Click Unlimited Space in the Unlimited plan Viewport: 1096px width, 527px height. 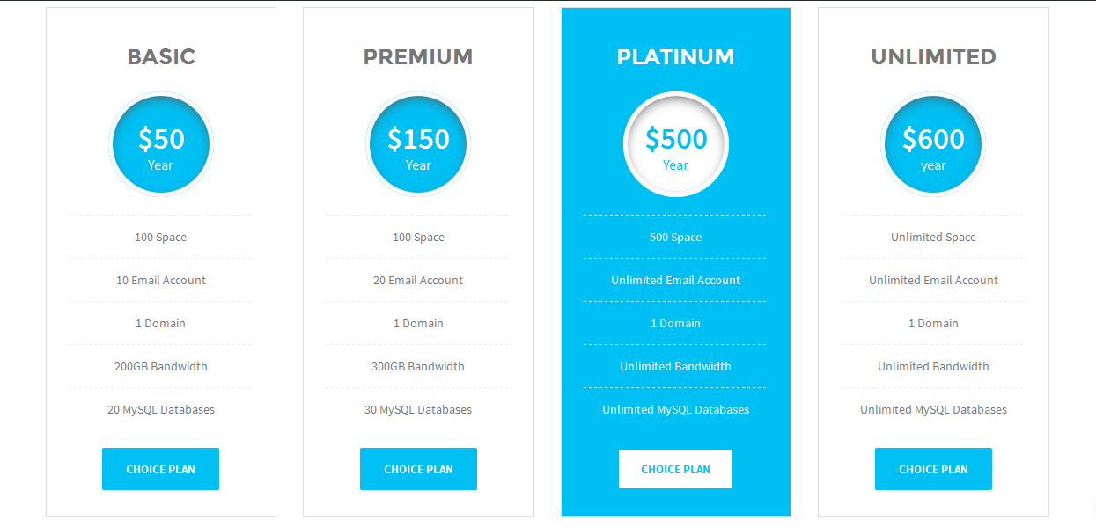point(933,238)
